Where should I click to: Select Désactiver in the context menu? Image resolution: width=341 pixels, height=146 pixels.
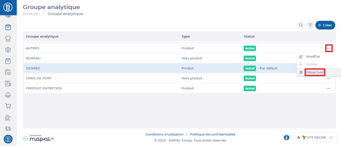pos(315,72)
